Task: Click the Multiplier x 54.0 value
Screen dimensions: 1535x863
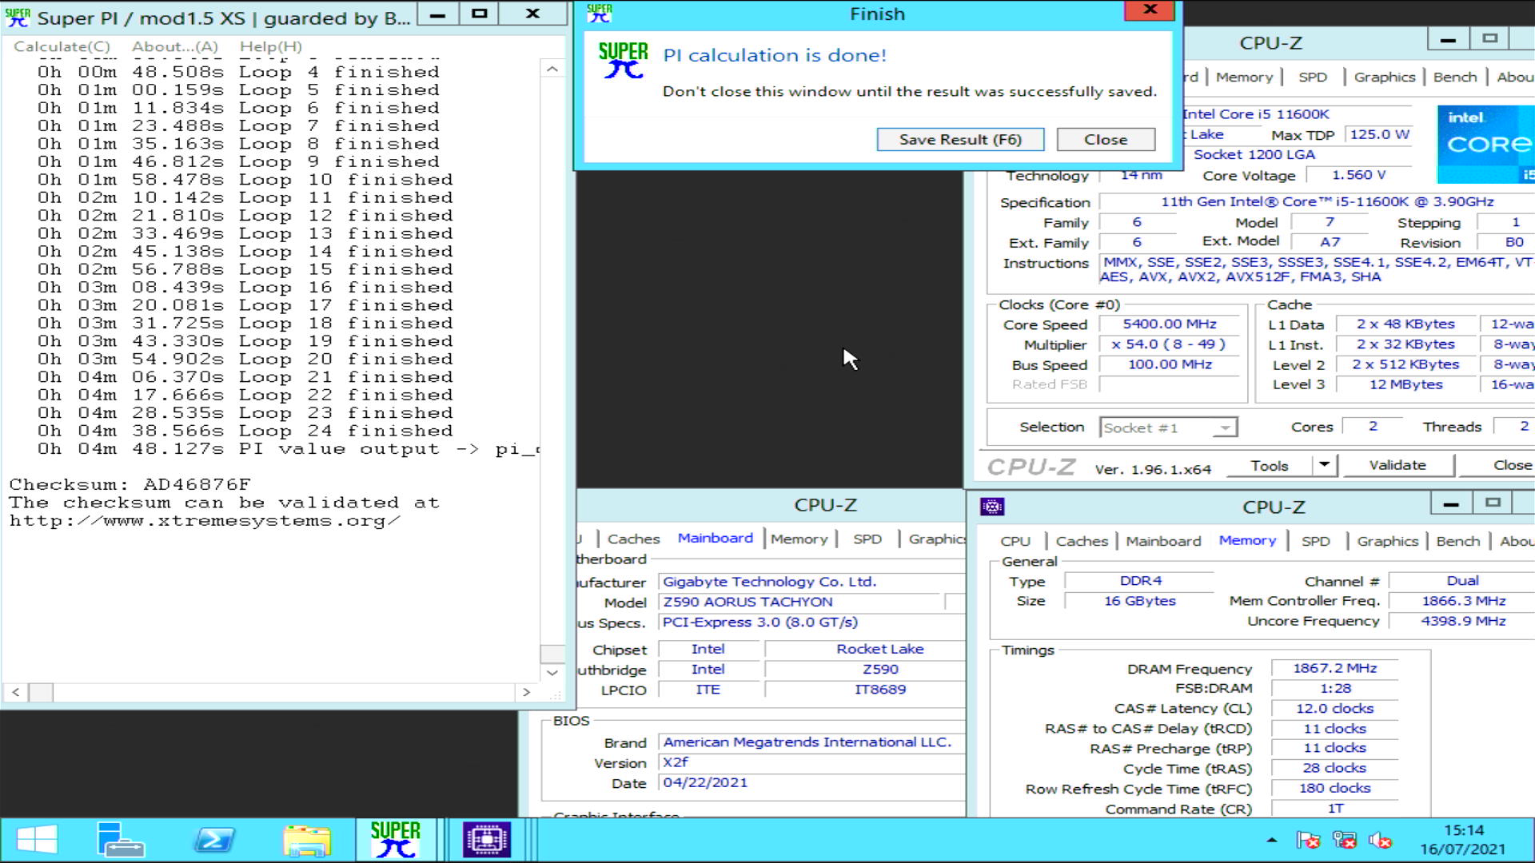Action: 1169,344
